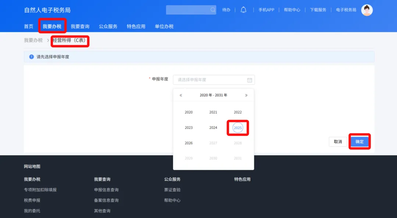Click 我要查询 footer heading
The height and width of the screenshot is (218, 397).
(x=102, y=179)
